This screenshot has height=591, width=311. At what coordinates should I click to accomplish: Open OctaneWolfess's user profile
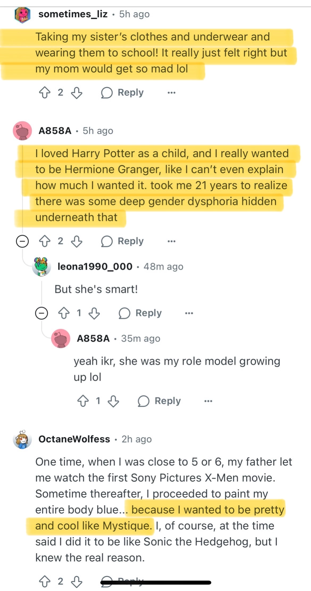(74, 439)
